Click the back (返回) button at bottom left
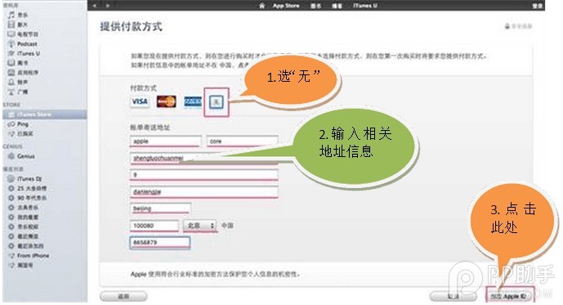Viewport: 563px width, 305px height. 123,296
